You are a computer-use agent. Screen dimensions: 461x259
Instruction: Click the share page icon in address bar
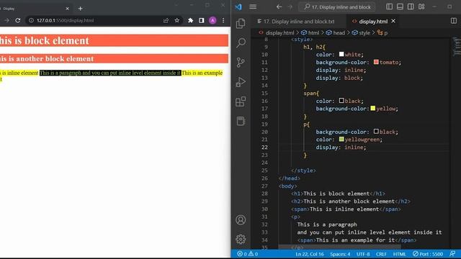166,20
